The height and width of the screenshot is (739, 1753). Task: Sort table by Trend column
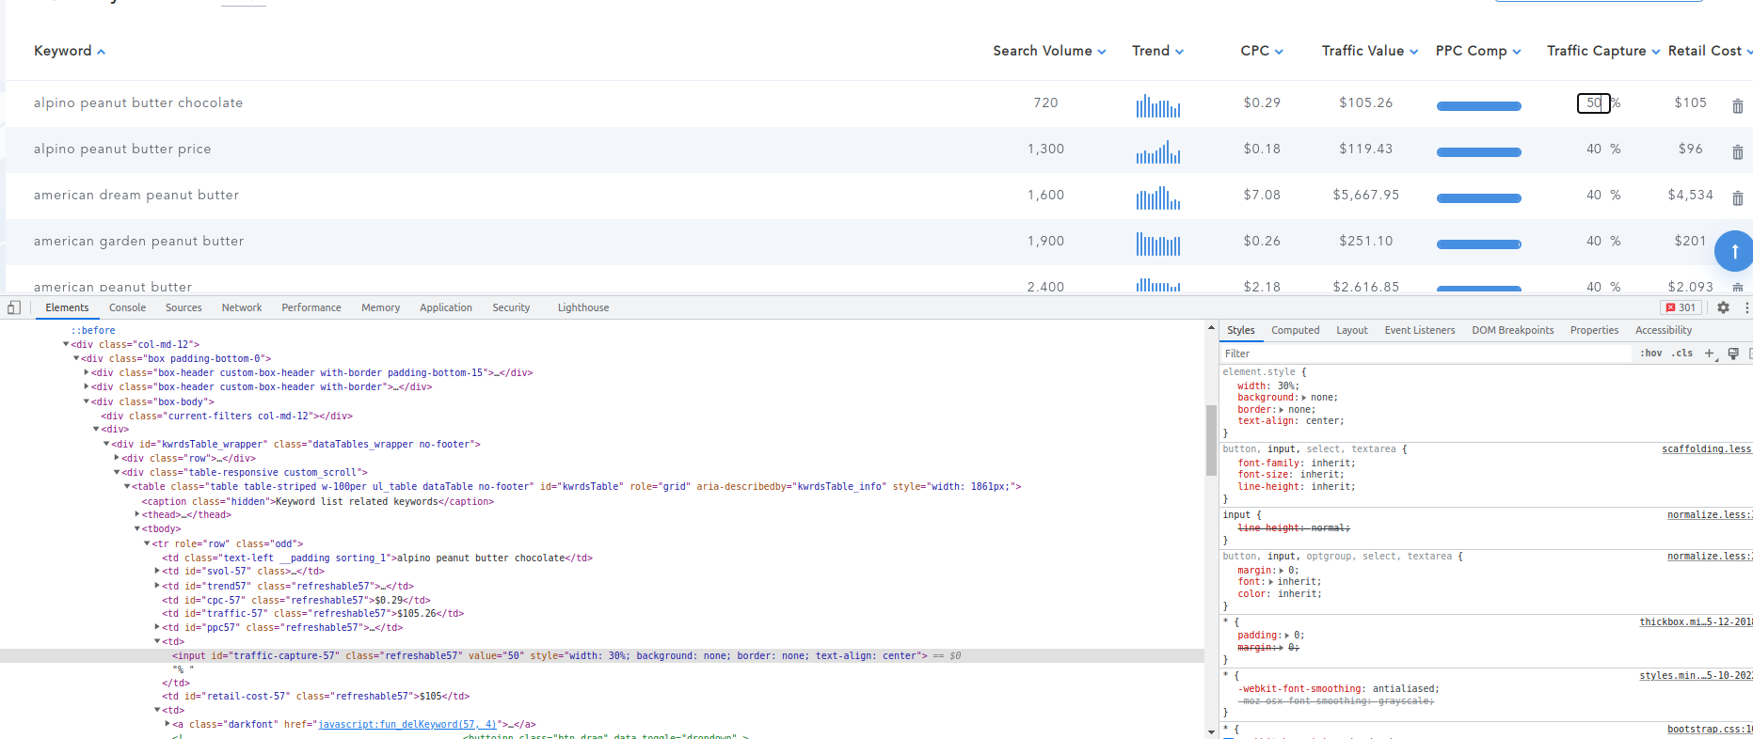click(x=1157, y=51)
